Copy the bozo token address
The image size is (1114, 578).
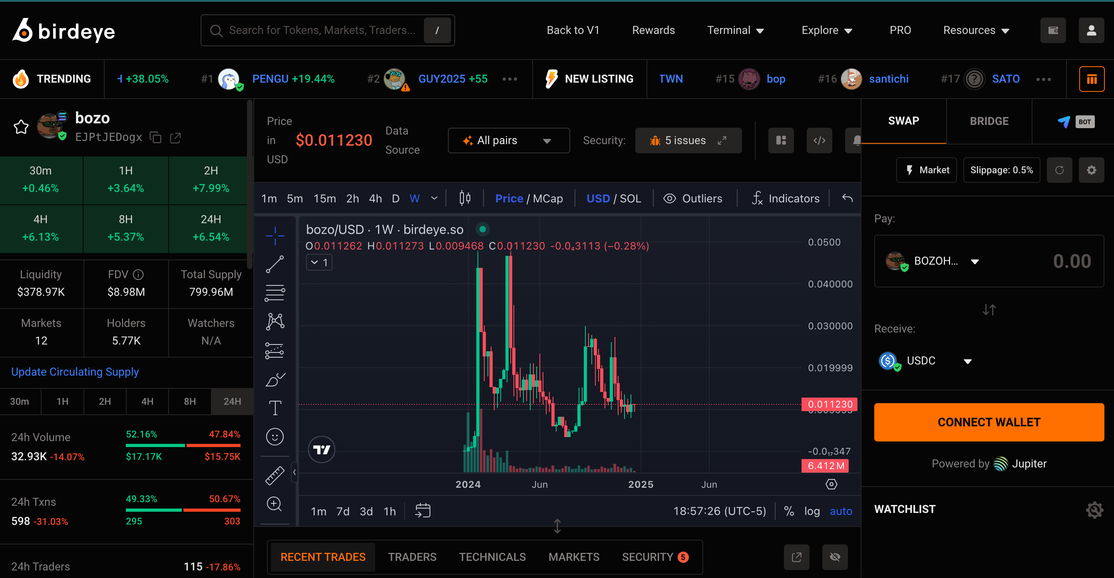click(x=155, y=138)
